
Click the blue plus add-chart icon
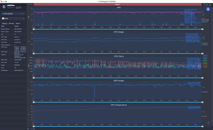(x=208, y=123)
